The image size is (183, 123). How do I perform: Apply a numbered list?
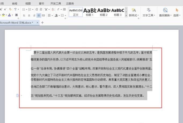[x=30, y=9]
